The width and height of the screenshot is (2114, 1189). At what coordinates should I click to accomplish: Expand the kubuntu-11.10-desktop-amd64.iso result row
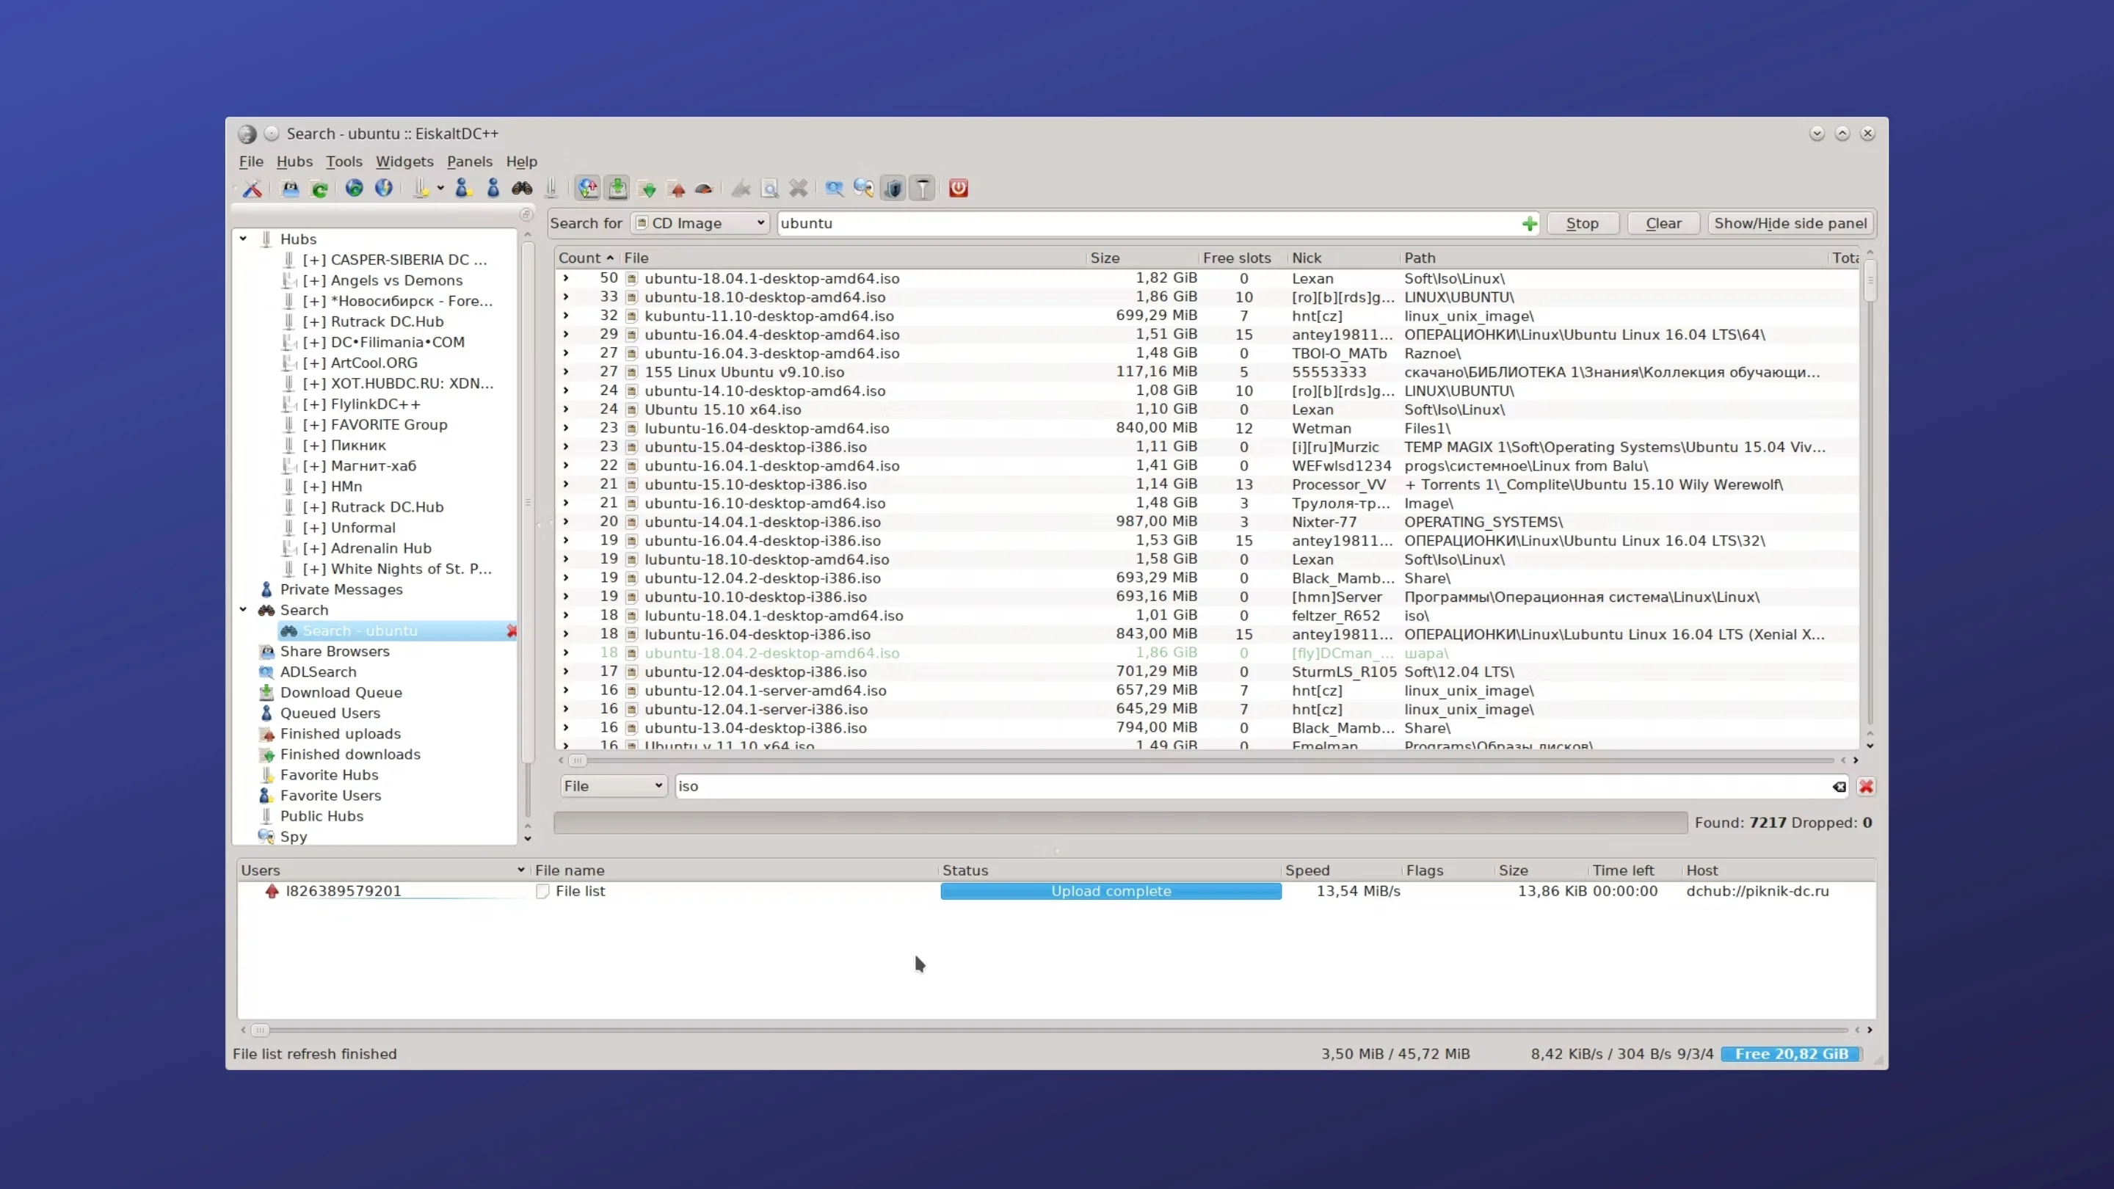(x=565, y=316)
